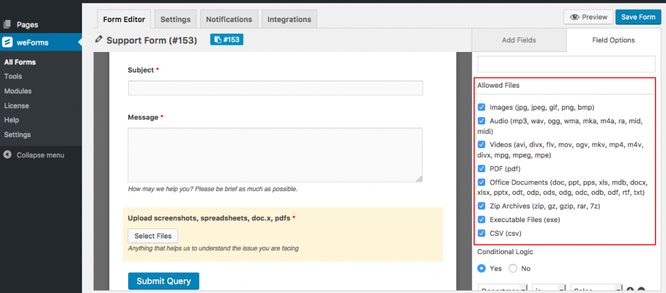Click the Collapse menu arrow icon
The image size is (666, 293).
(x=7, y=155)
